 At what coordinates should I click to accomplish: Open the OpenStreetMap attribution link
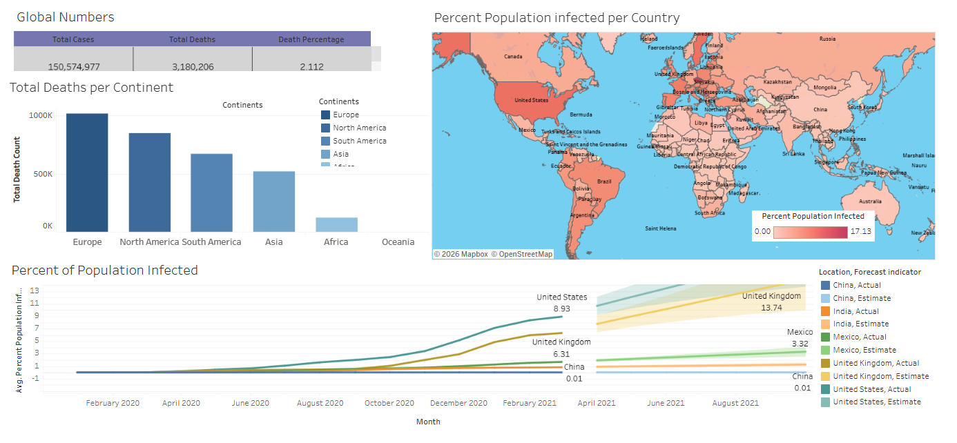(x=522, y=254)
